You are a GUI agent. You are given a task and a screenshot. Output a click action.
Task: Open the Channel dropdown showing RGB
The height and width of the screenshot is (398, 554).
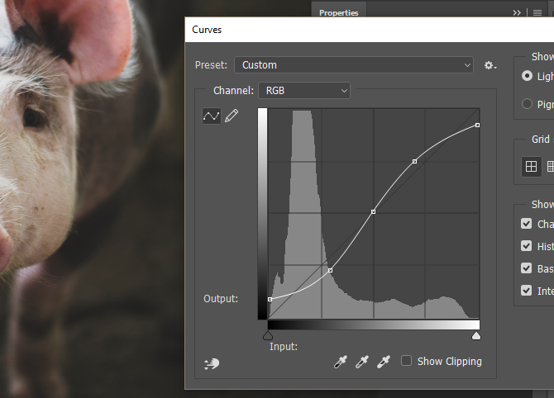(x=304, y=91)
